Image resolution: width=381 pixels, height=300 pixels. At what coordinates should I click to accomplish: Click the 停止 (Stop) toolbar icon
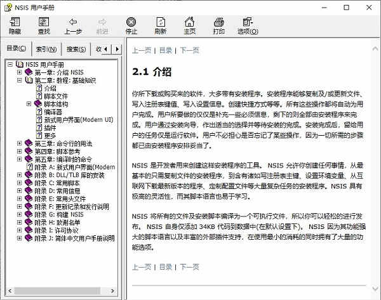(x=131, y=22)
